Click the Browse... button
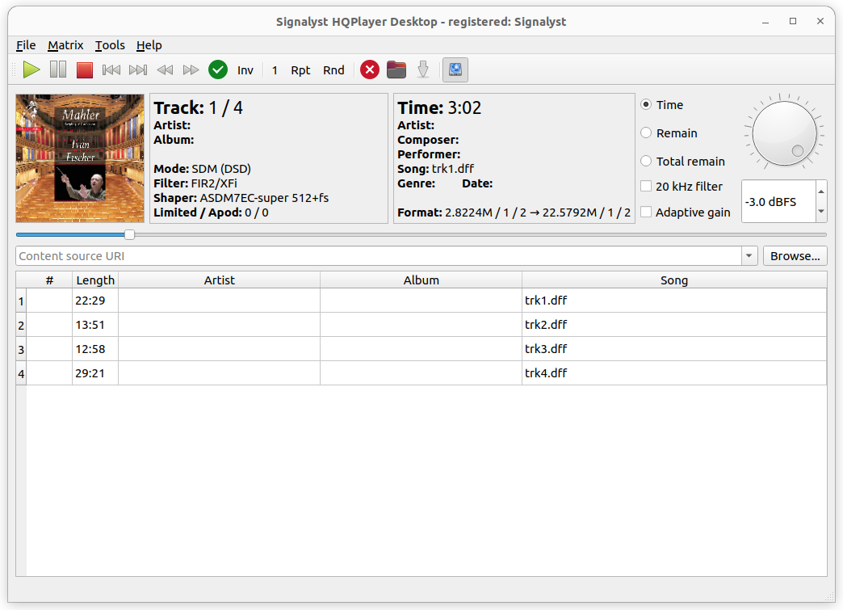Screen dimensions: 843x610 tap(795, 256)
